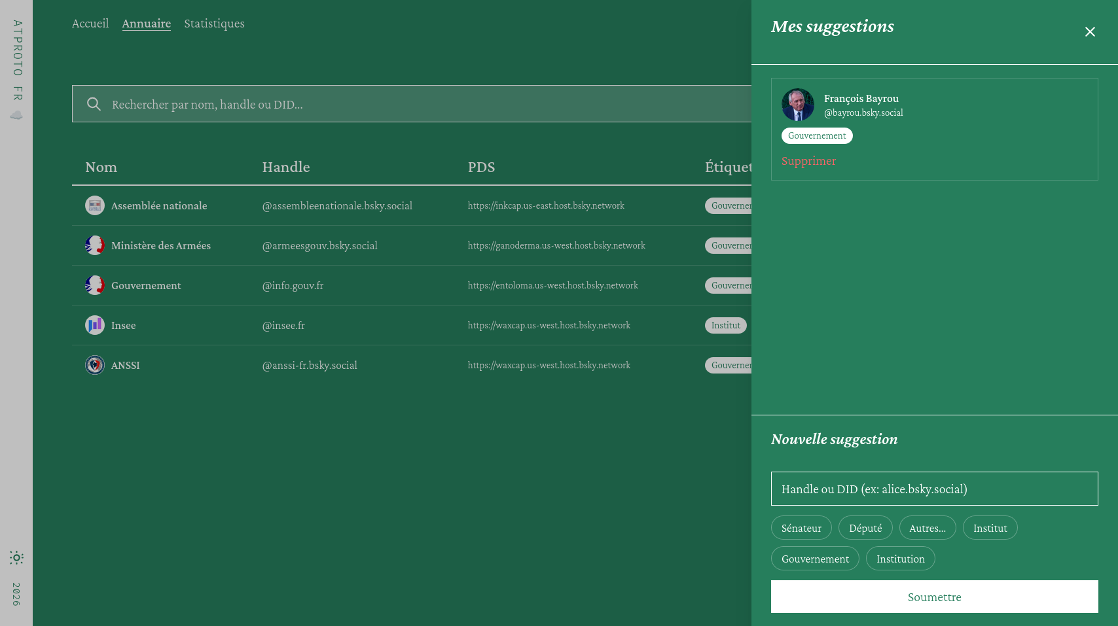Close the Mes suggestions panel

[x=1091, y=31]
